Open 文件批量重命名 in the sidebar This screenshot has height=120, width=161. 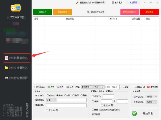[x=17, y=58]
